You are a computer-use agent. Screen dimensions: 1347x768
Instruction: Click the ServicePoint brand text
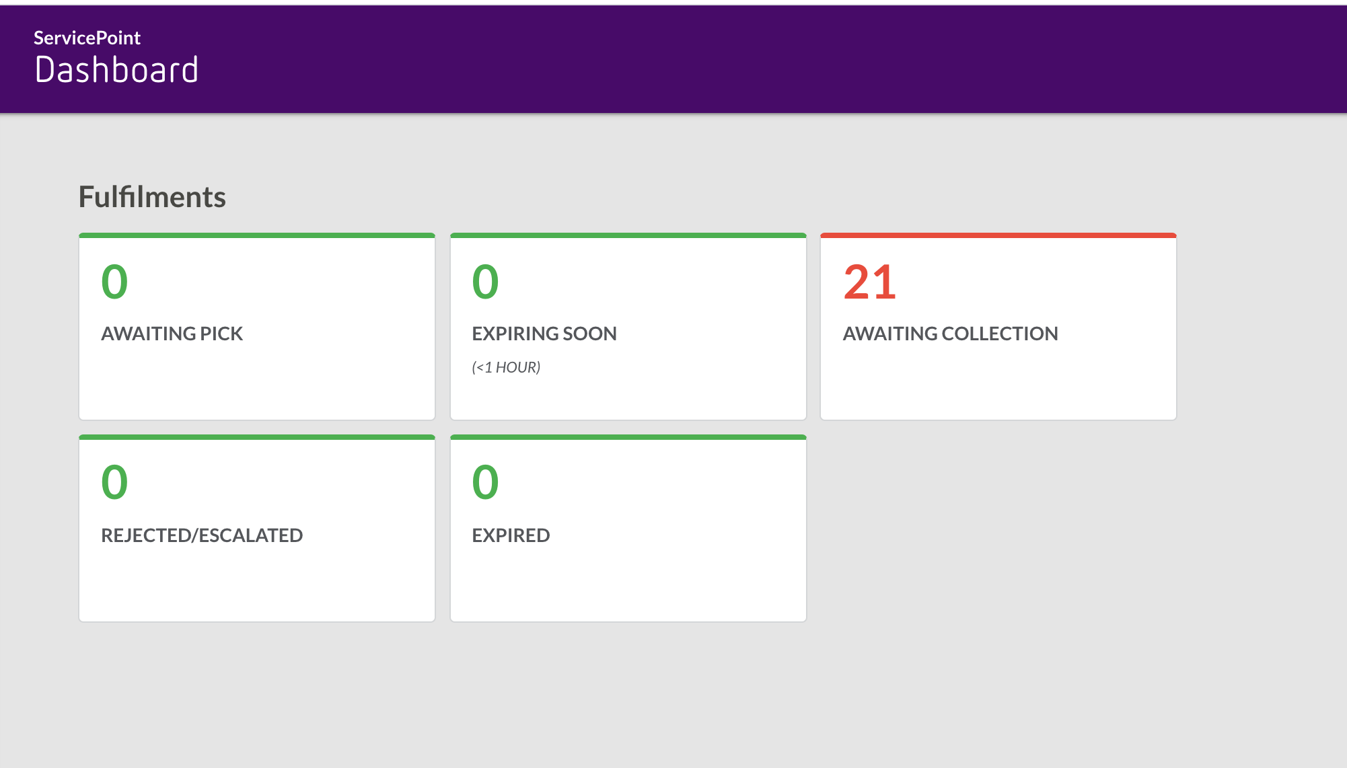click(x=87, y=38)
